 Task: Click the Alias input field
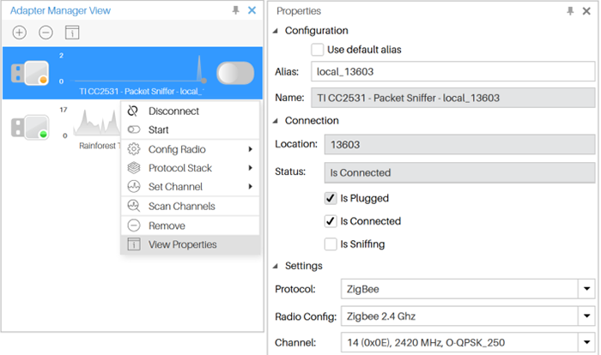[x=453, y=72]
